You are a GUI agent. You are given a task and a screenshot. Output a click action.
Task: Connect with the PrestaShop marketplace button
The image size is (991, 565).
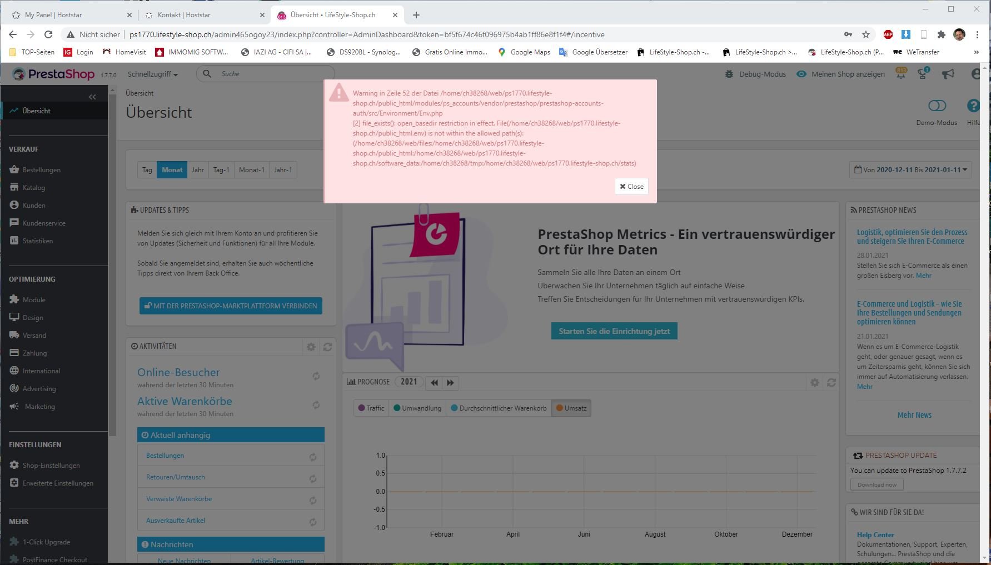231,306
